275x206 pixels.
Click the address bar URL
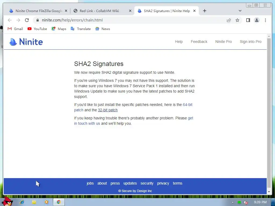click(x=72, y=20)
